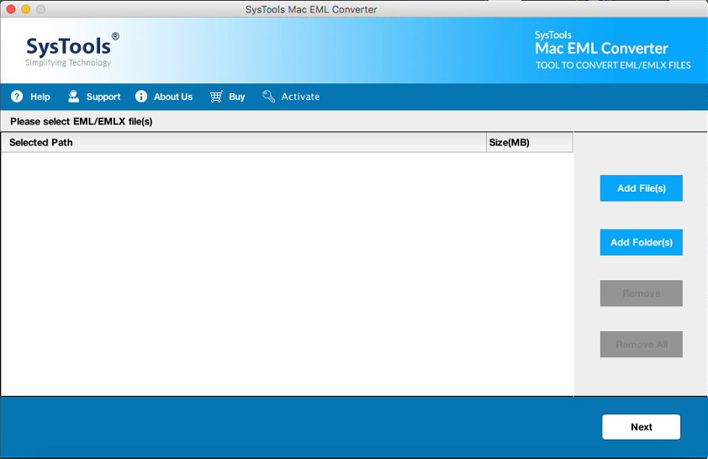The width and height of the screenshot is (708, 459).
Task: Click the Help question mark icon
Action: [x=17, y=97]
